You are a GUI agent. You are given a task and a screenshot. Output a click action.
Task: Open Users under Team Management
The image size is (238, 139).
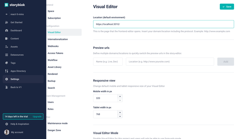point(50,102)
